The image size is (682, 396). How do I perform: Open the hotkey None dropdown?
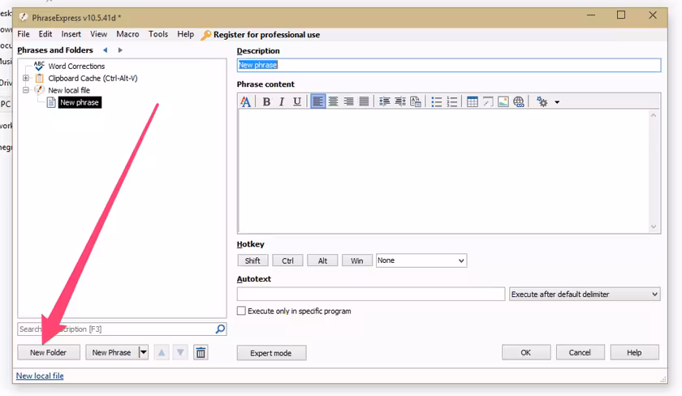point(421,260)
